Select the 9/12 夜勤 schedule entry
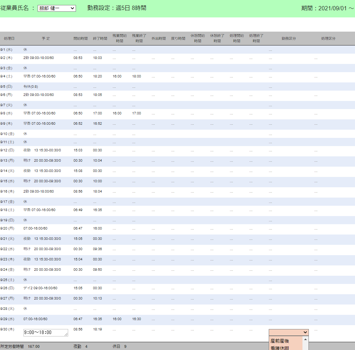 [42, 150]
